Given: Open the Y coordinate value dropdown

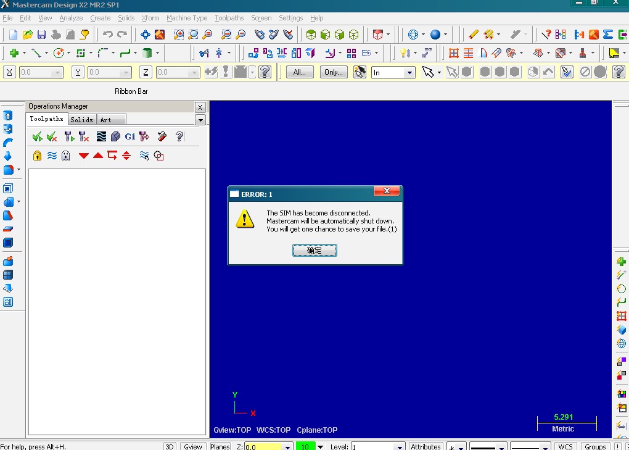Looking at the screenshot, I should [x=126, y=73].
